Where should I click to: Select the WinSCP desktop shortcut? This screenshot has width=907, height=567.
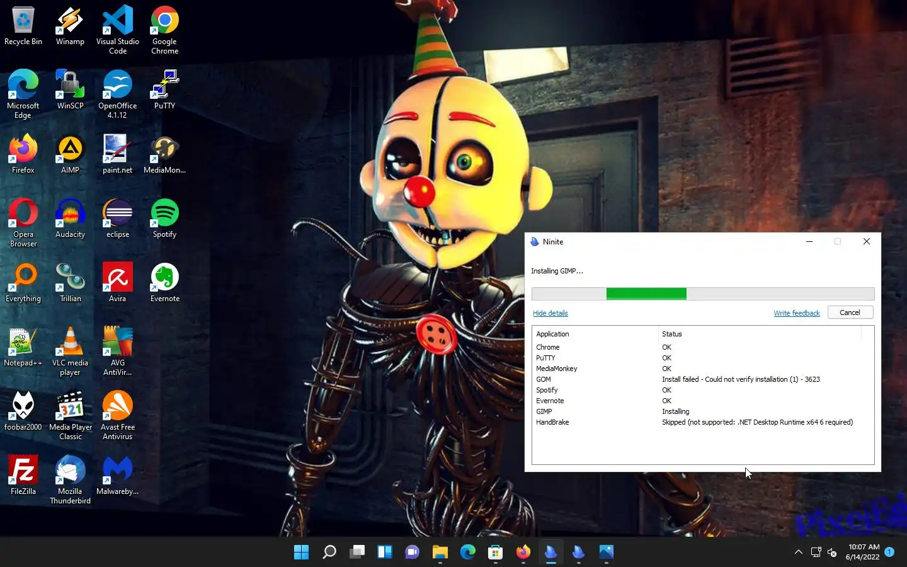[70, 90]
